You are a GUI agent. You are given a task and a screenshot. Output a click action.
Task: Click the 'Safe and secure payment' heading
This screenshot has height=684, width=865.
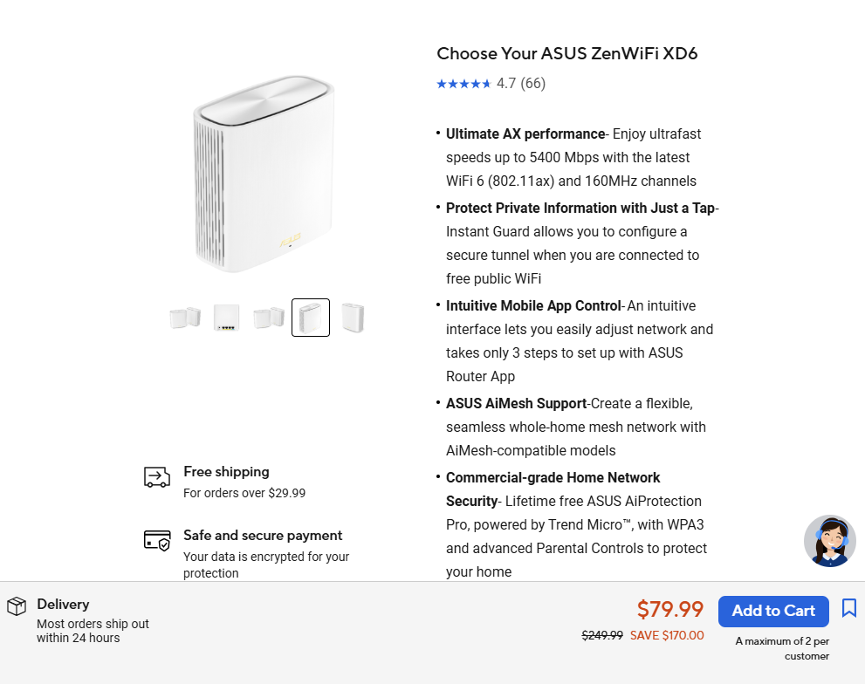(263, 536)
